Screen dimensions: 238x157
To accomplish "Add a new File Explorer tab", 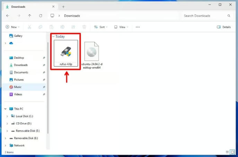I will point(63,7).
